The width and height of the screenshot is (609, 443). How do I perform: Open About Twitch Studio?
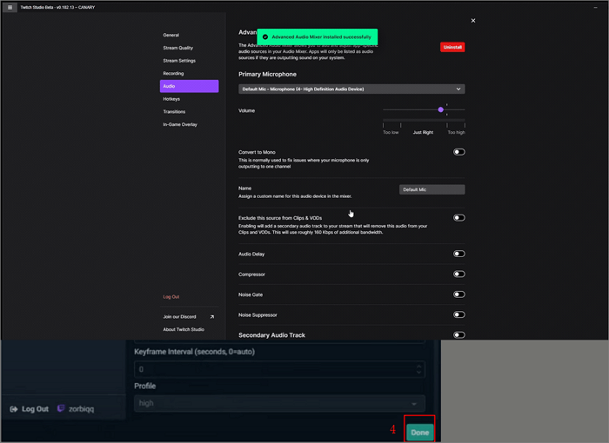(184, 329)
